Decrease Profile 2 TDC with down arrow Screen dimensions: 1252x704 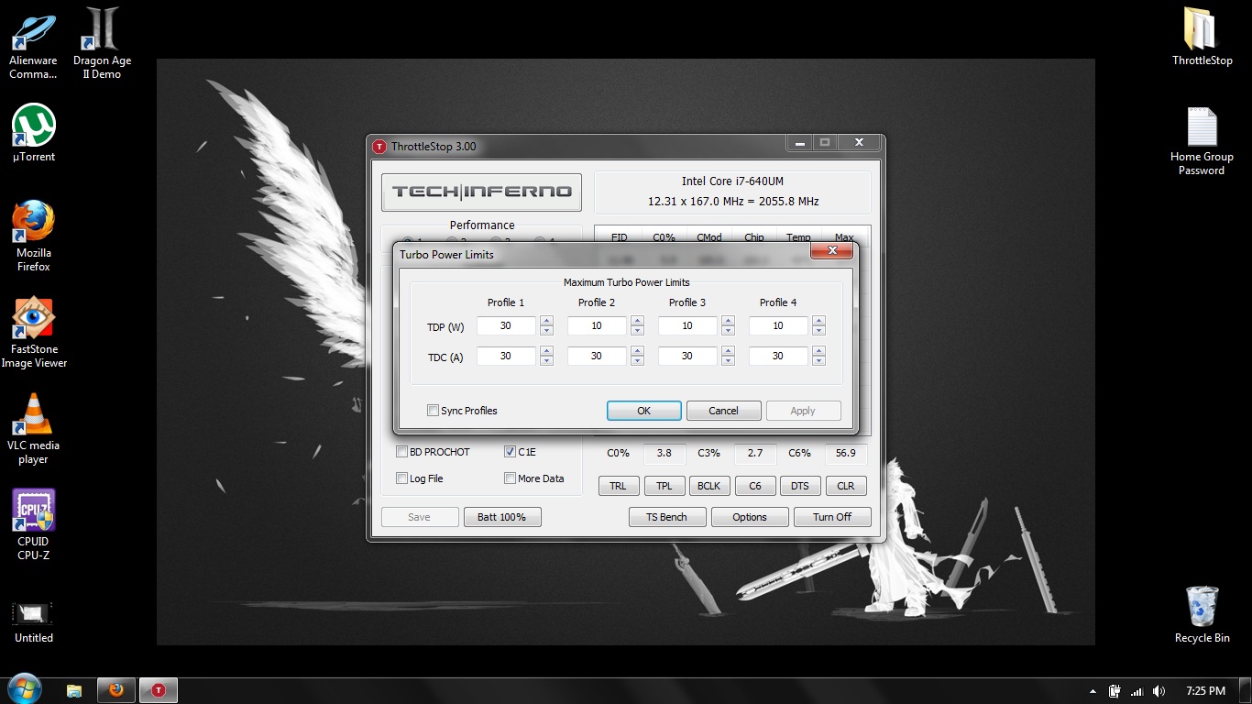637,361
